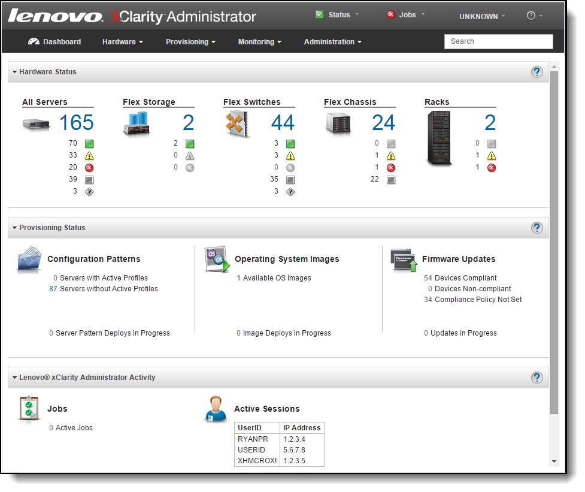Open the Hardware menu
The image size is (585, 492).
[123, 42]
